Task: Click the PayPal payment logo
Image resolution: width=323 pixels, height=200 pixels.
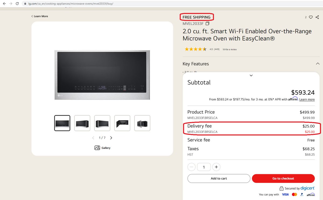Action: (x=302, y=194)
